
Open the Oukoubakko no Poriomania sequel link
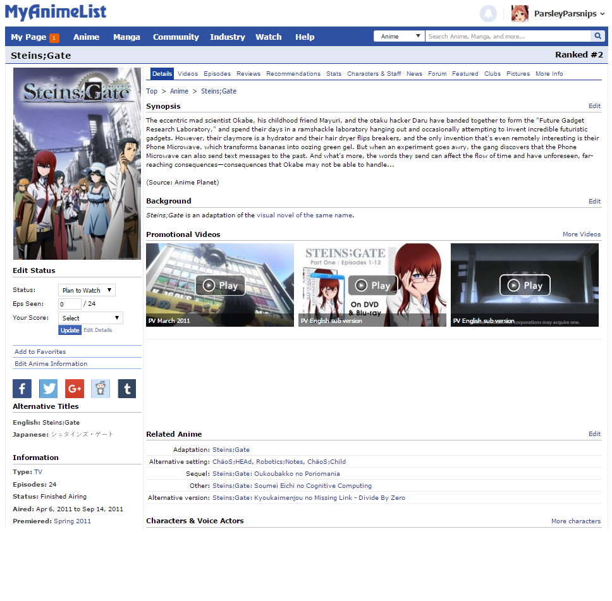[276, 474]
